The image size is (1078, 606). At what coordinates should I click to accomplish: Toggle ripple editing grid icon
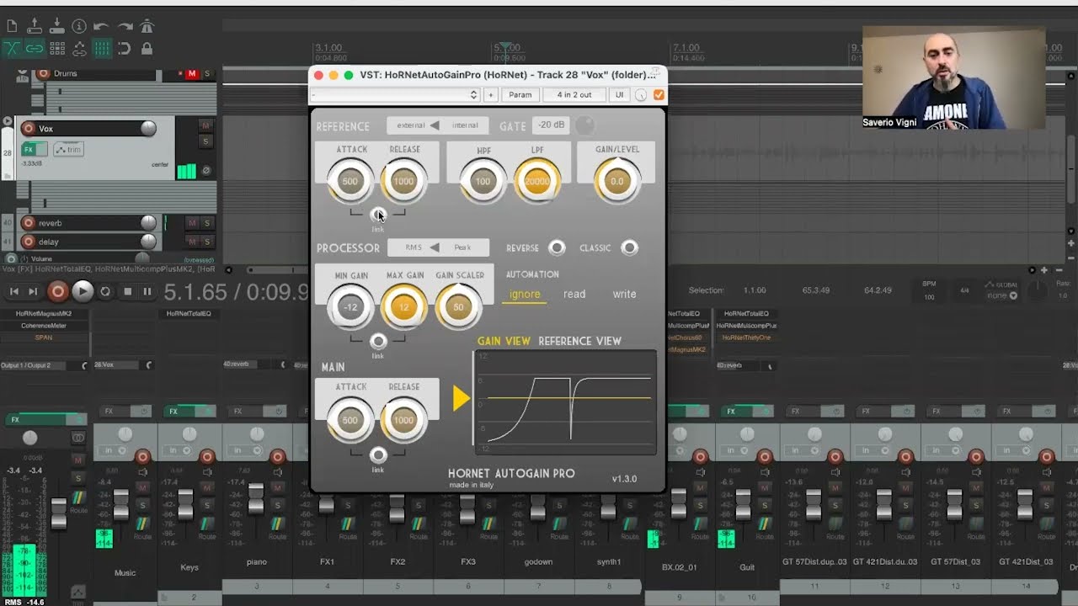coord(57,48)
